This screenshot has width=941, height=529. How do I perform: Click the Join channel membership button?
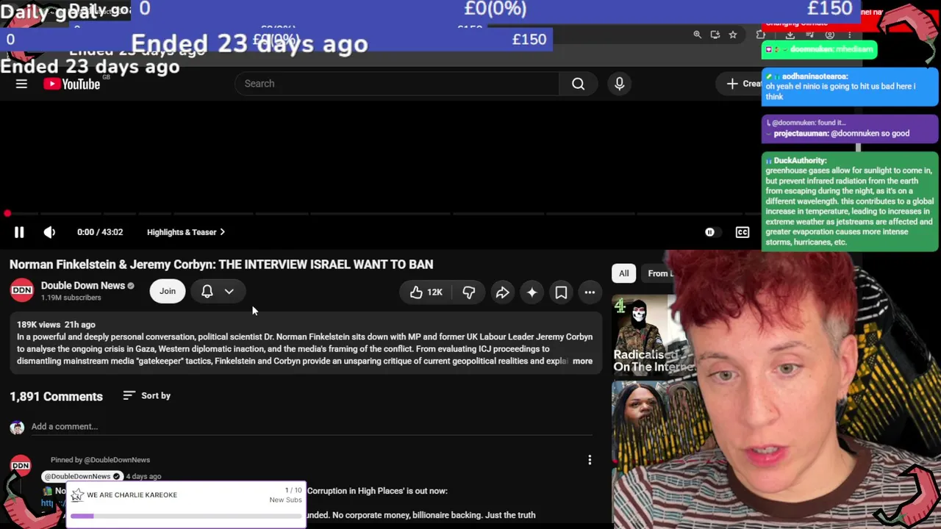tap(168, 292)
